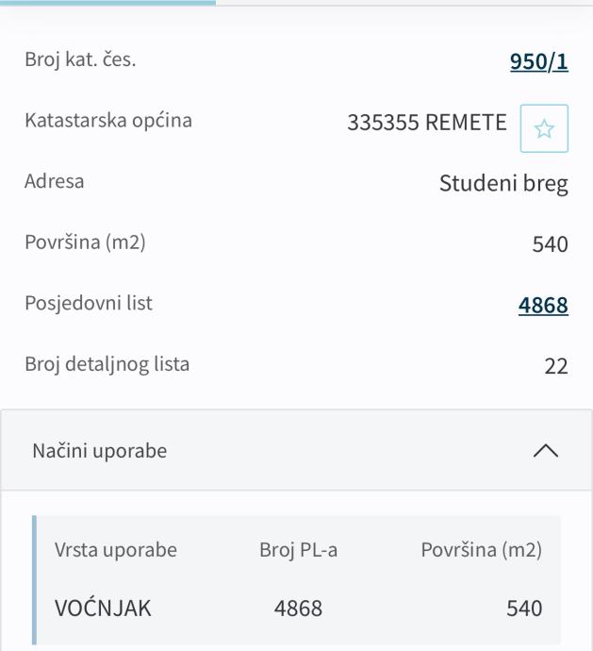Mark REMETE cadastral municipality as favorite
This screenshot has width=593, height=651.
click(544, 128)
